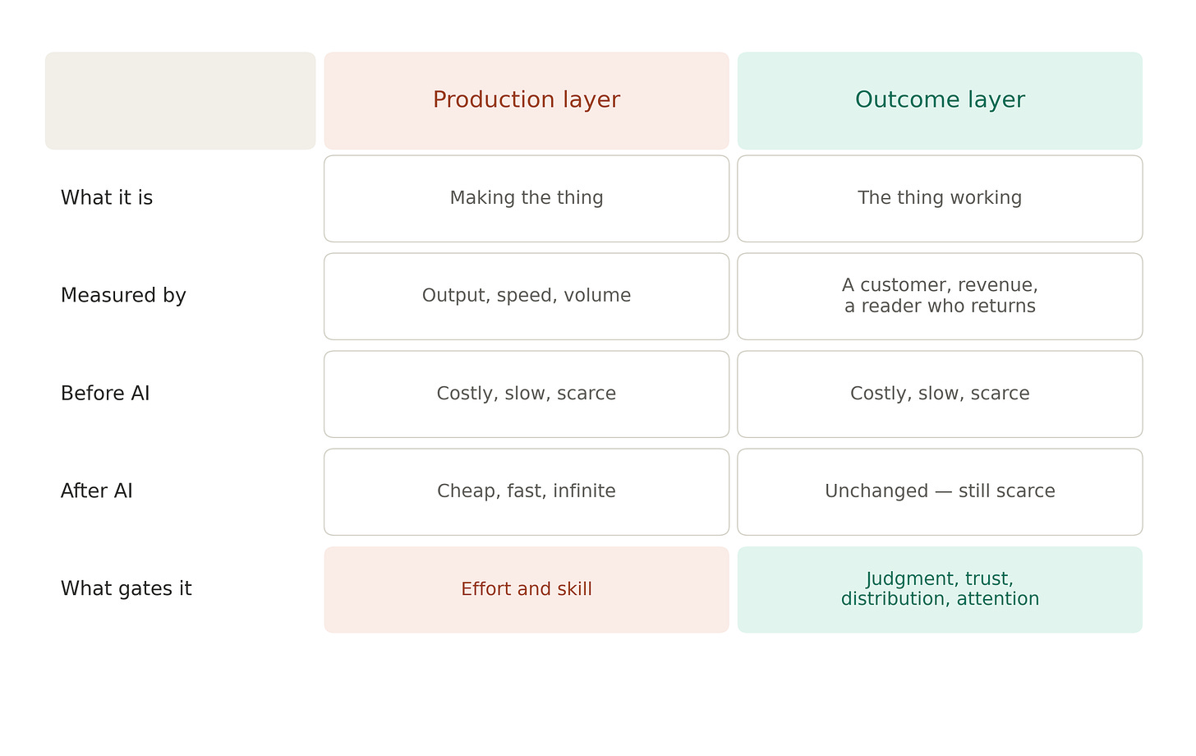Viewport: 1196px width, 756px height.
Task: Click the green 'Judgment, trust' cell
Action: point(940,590)
